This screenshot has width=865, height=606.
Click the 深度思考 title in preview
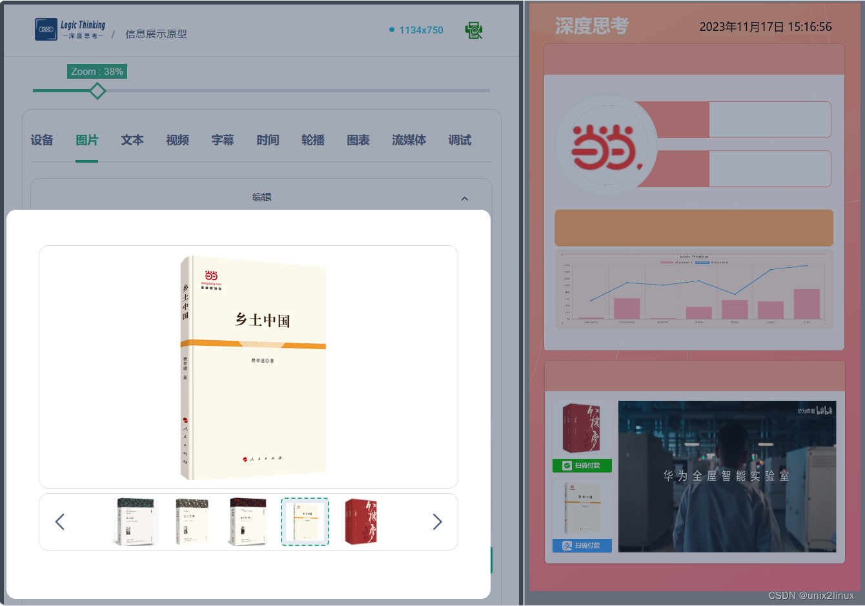click(x=592, y=26)
